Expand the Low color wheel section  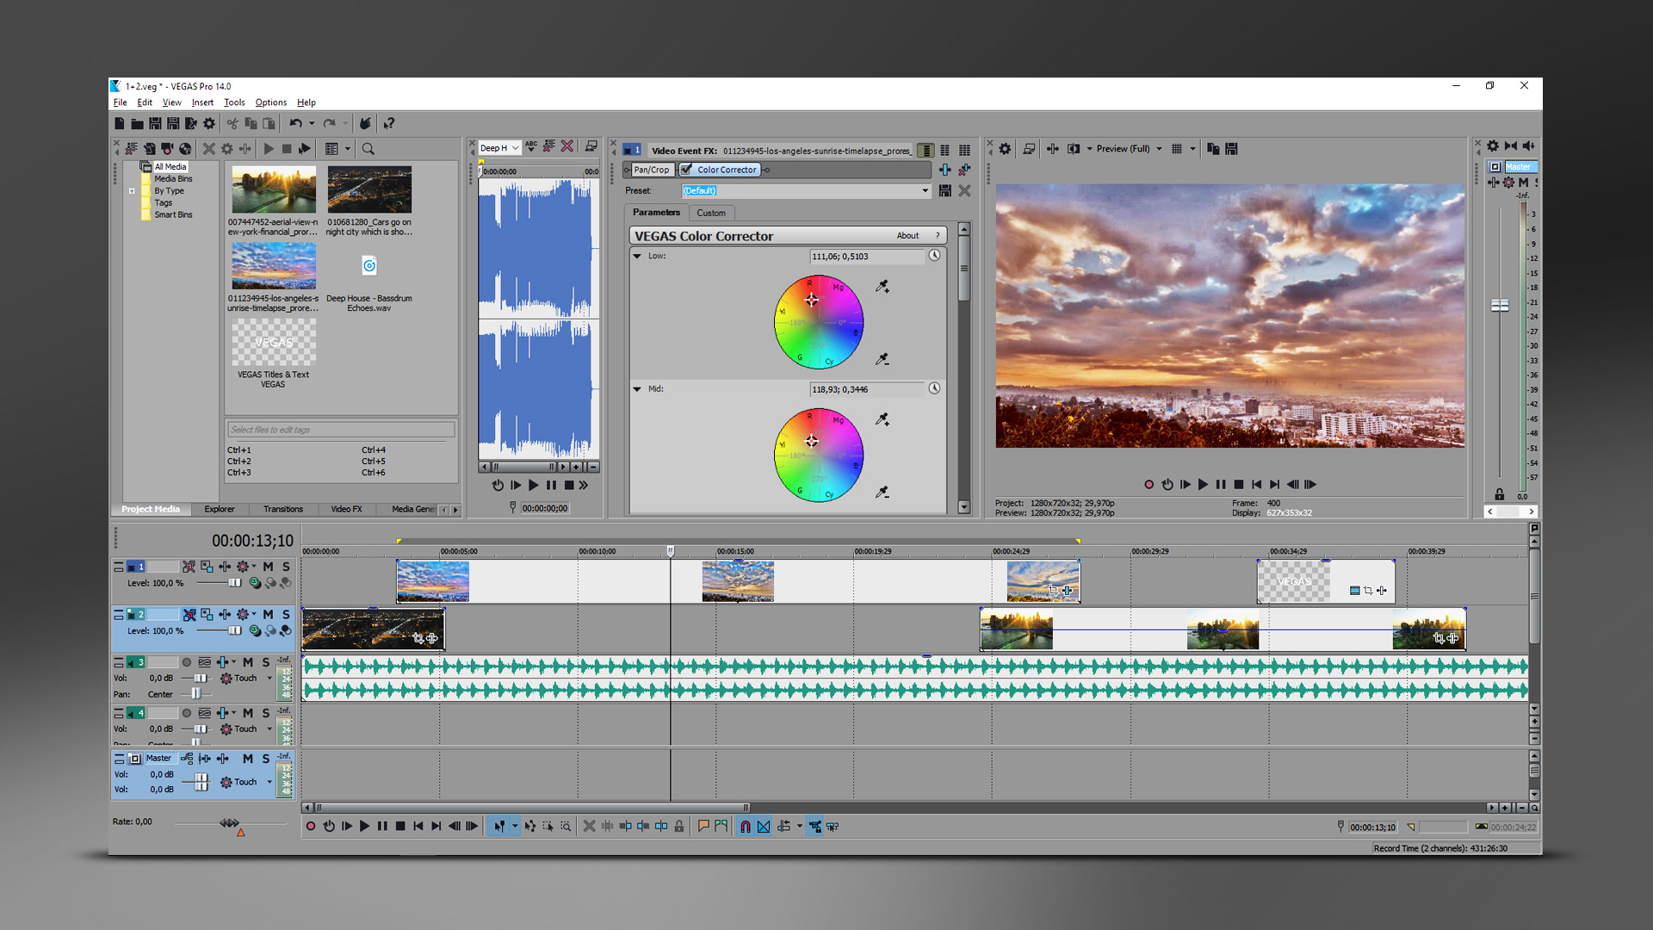639,256
